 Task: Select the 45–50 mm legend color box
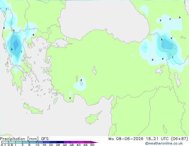click(88, 142)
